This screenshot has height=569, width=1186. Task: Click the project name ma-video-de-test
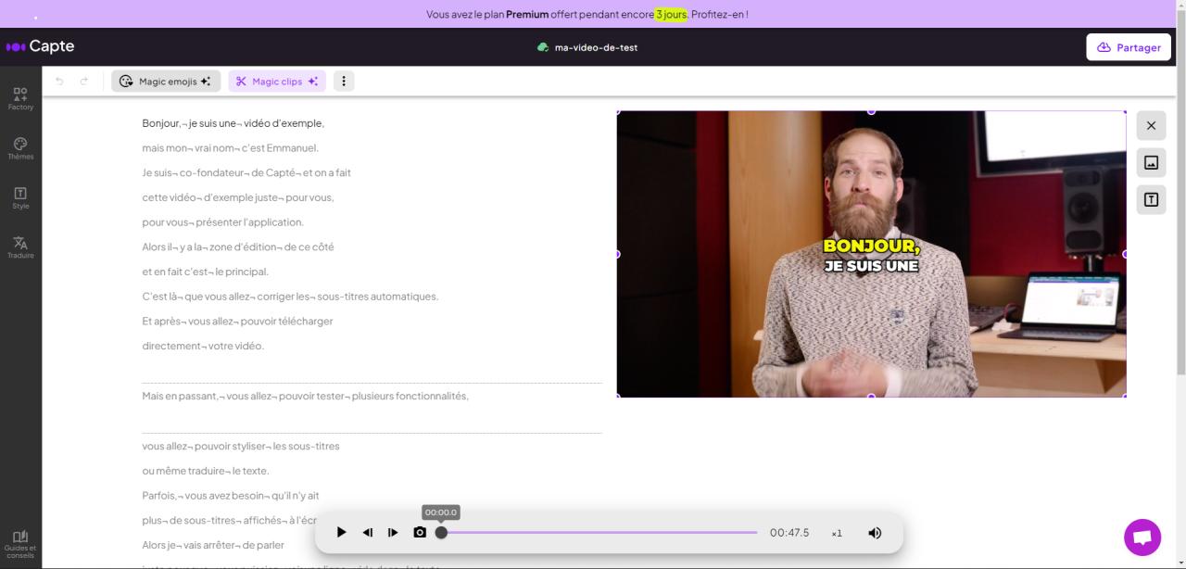point(596,47)
